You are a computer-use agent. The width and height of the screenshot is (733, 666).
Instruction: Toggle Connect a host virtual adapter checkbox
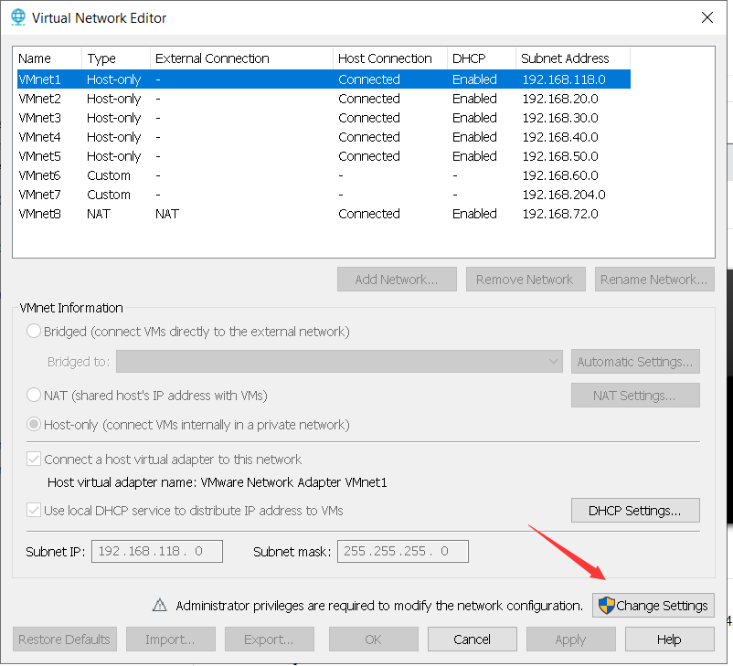33,459
